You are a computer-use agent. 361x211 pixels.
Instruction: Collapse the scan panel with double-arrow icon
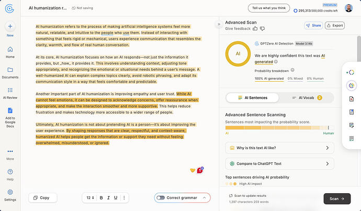[219, 24]
